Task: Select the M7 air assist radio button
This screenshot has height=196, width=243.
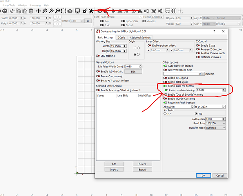Action: [165, 114]
